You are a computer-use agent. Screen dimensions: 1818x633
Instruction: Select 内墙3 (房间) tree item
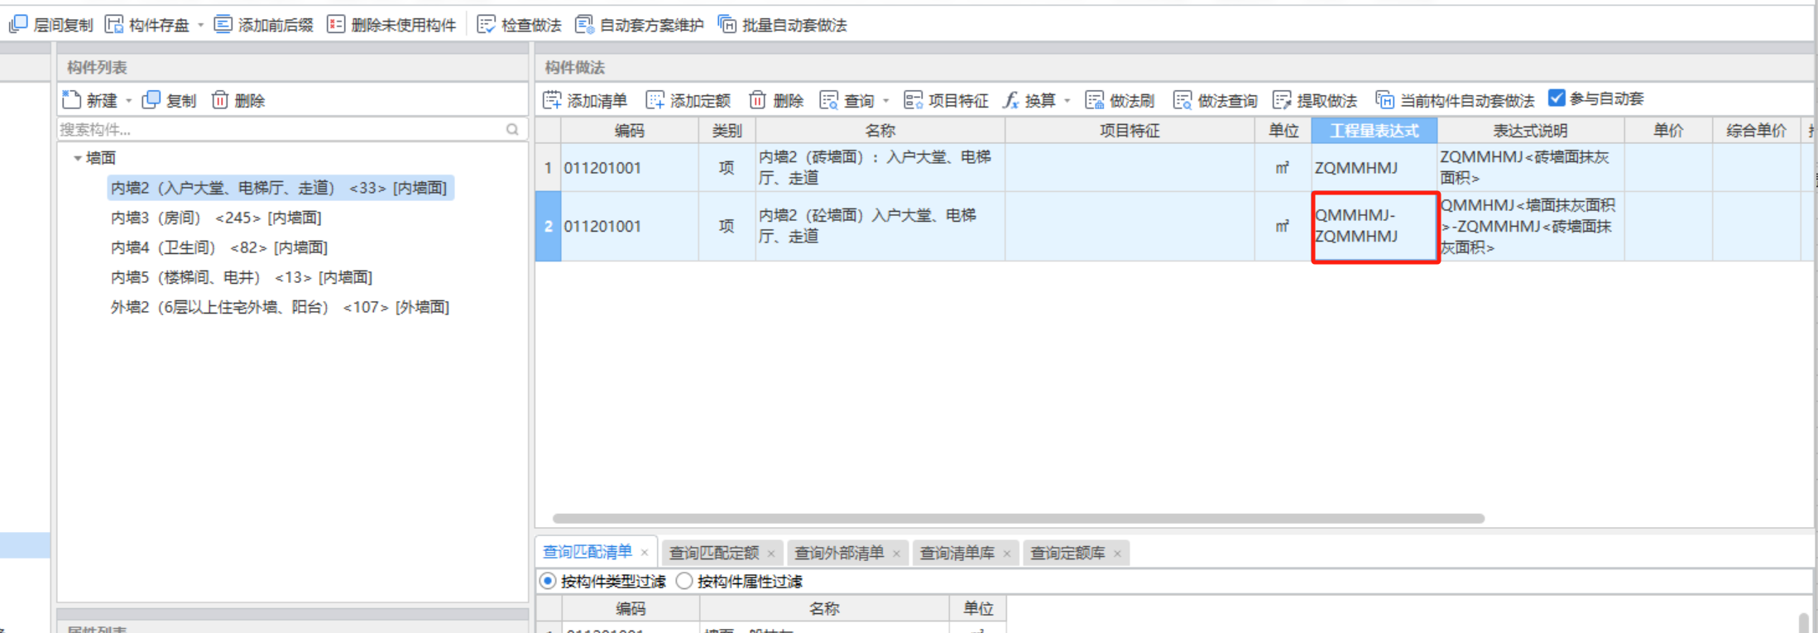click(x=216, y=218)
